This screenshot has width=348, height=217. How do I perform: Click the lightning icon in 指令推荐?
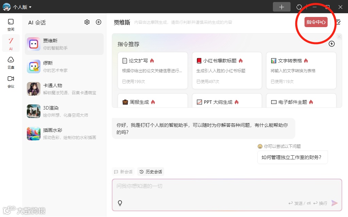[x=332, y=44]
